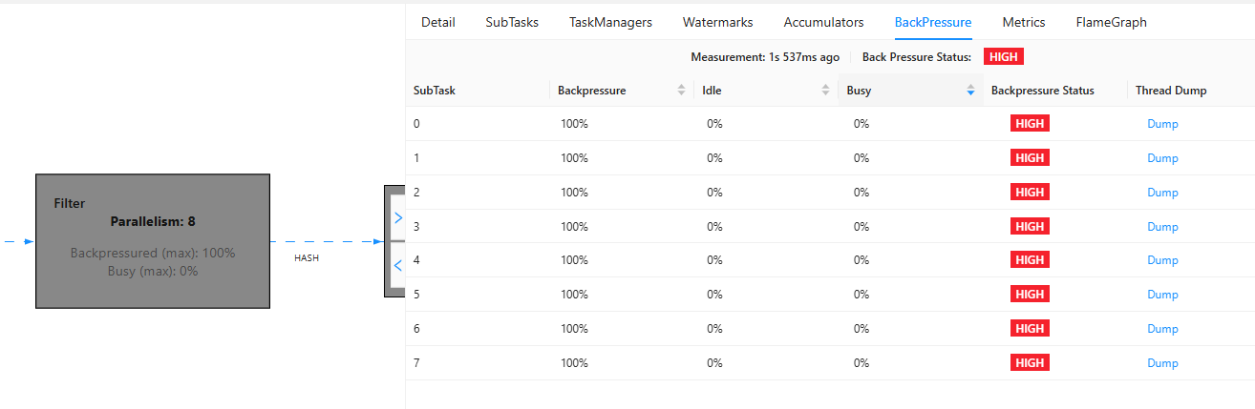Image resolution: width=1255 pixels, height=409 pixels.
Task: Click the HIGH badge in subtask 1 row
Action: point(1030,158)
